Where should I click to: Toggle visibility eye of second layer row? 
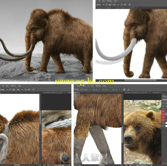pos(163,109)
